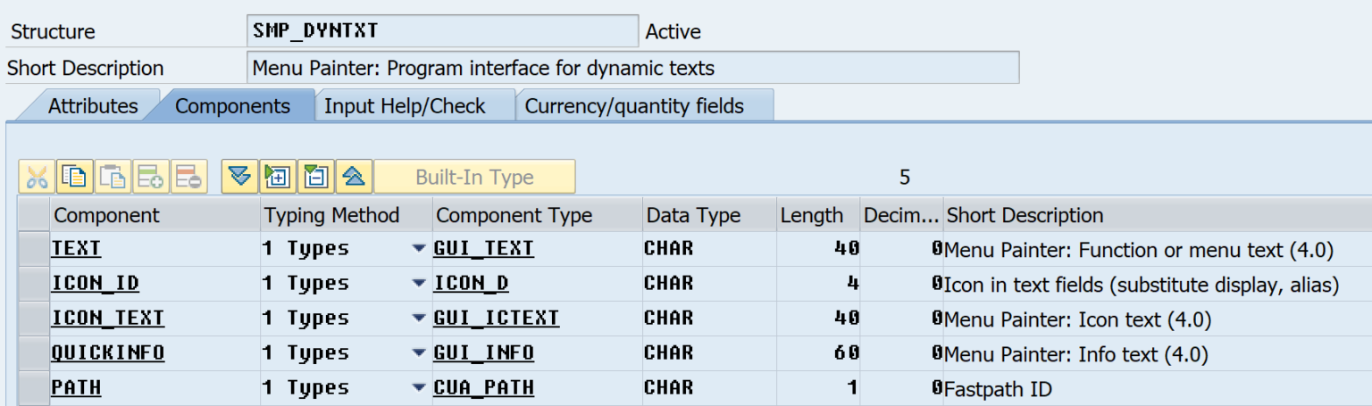This screenshot has width=1372, height=406.
Task: Open Typing Method dropdown for TEXT row
Action: 418,249
